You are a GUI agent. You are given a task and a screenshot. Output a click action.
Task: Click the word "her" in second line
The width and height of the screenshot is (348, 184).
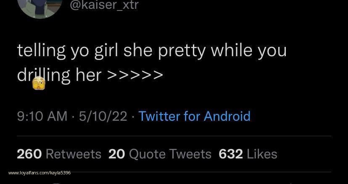coord(88,75)
